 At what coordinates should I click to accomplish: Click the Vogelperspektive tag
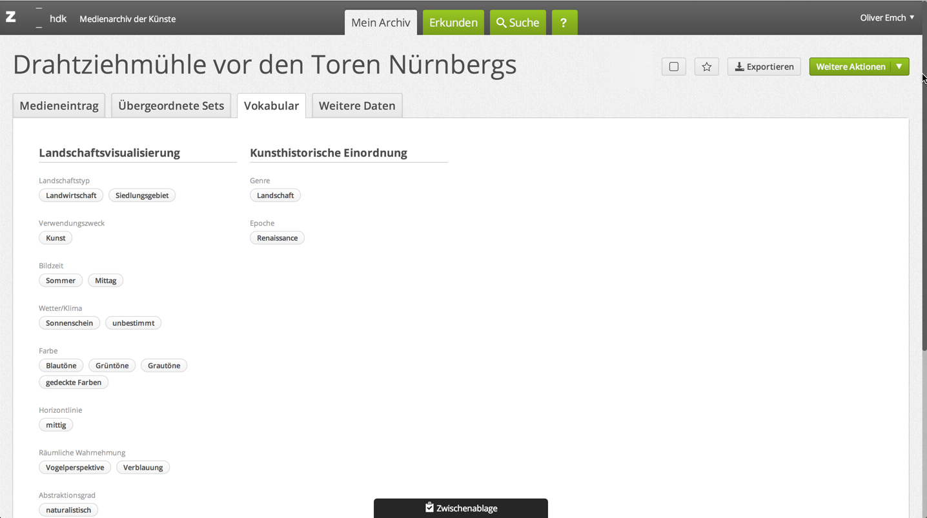click(x=75, y=468)
